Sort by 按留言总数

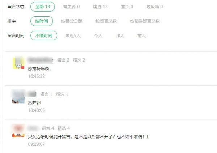pyautogui.click(x=106, y=21)
